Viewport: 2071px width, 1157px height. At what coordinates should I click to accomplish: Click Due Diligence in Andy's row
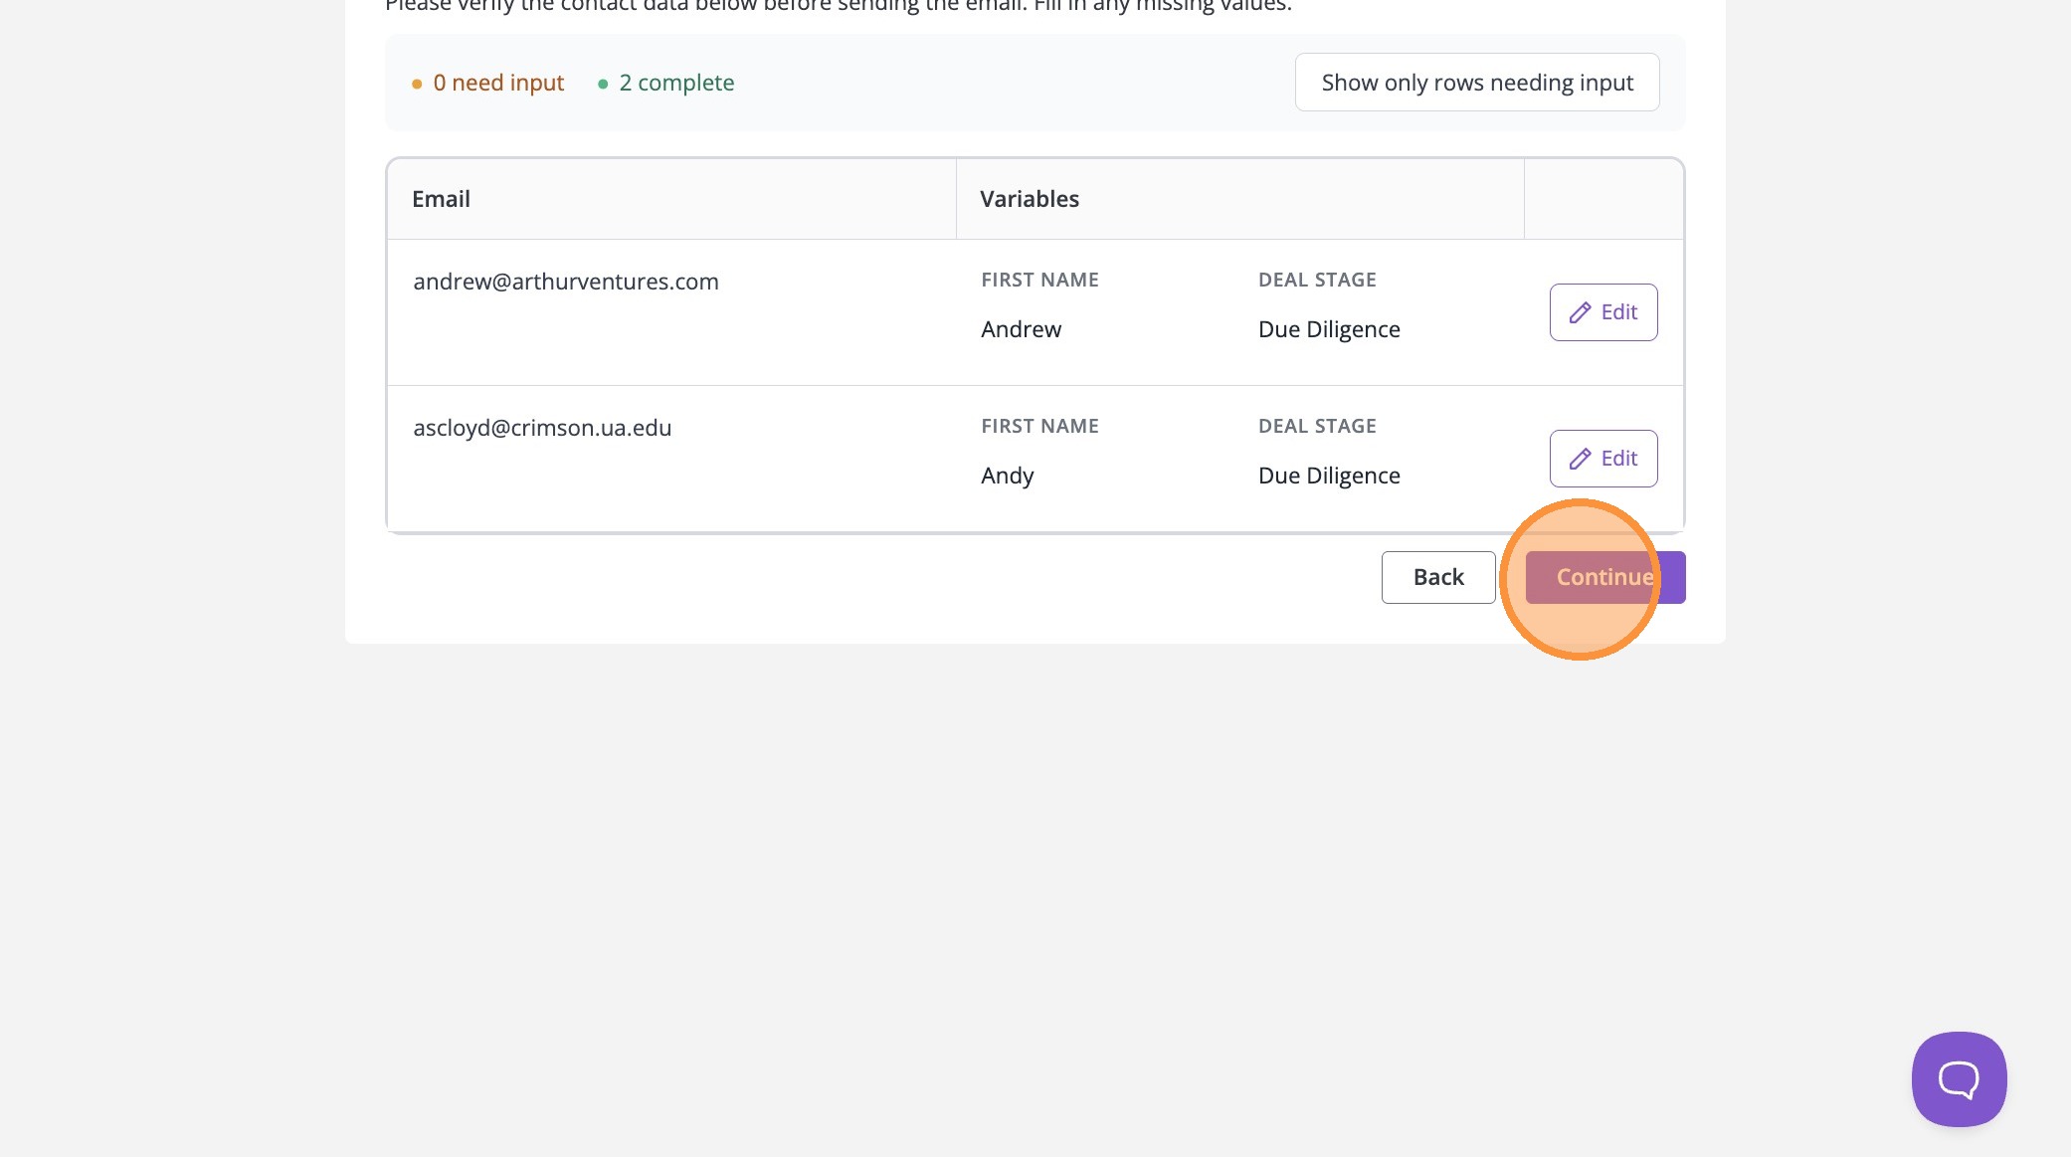click(x=1328, y=476)
